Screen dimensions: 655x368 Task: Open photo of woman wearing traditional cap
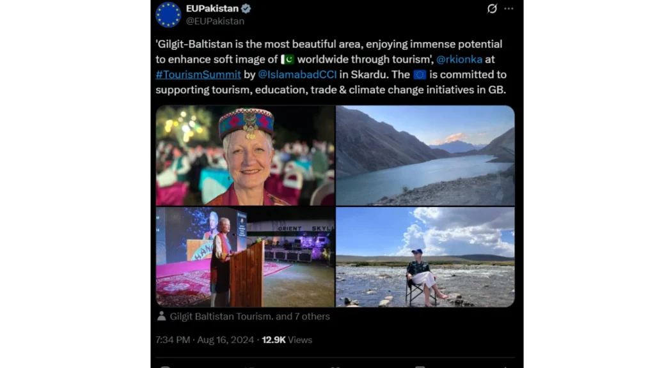point(245,155)
